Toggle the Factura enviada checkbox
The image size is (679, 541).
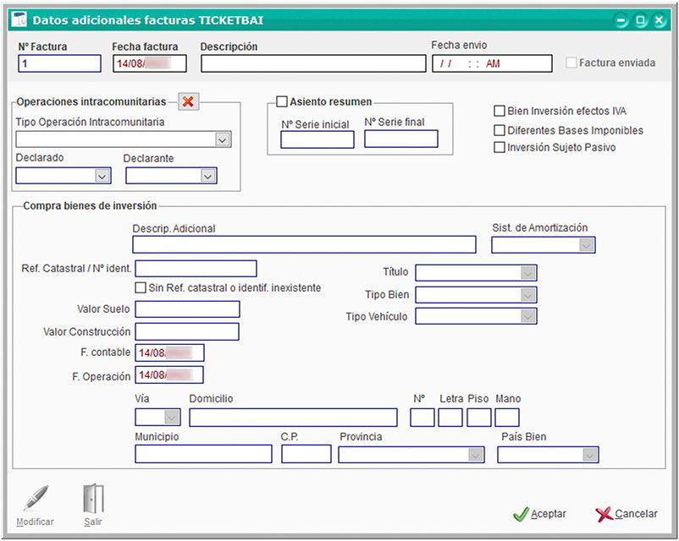[571, 63]
